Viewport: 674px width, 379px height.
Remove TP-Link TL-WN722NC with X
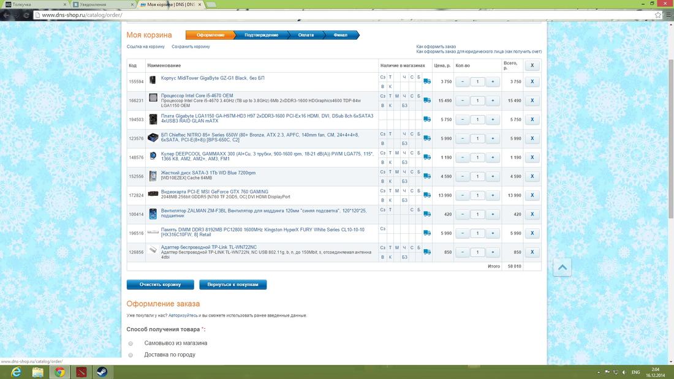click(532, 252)
